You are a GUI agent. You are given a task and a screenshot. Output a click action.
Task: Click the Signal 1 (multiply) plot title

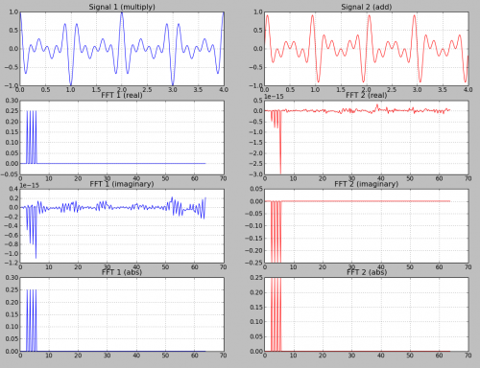[x=122, y=7]
